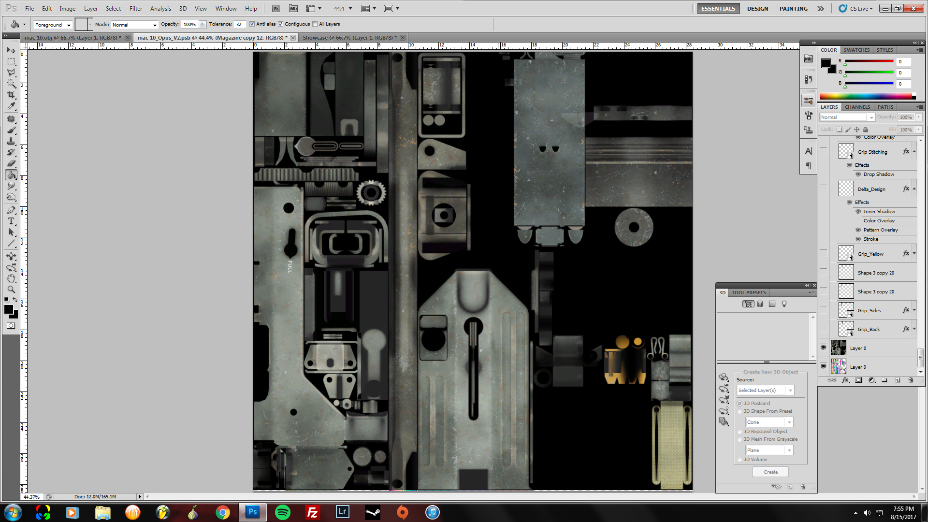Select the Polygonal Lasso tool
The height and width of the screenshot is (522, 928).
coord(11,72)
